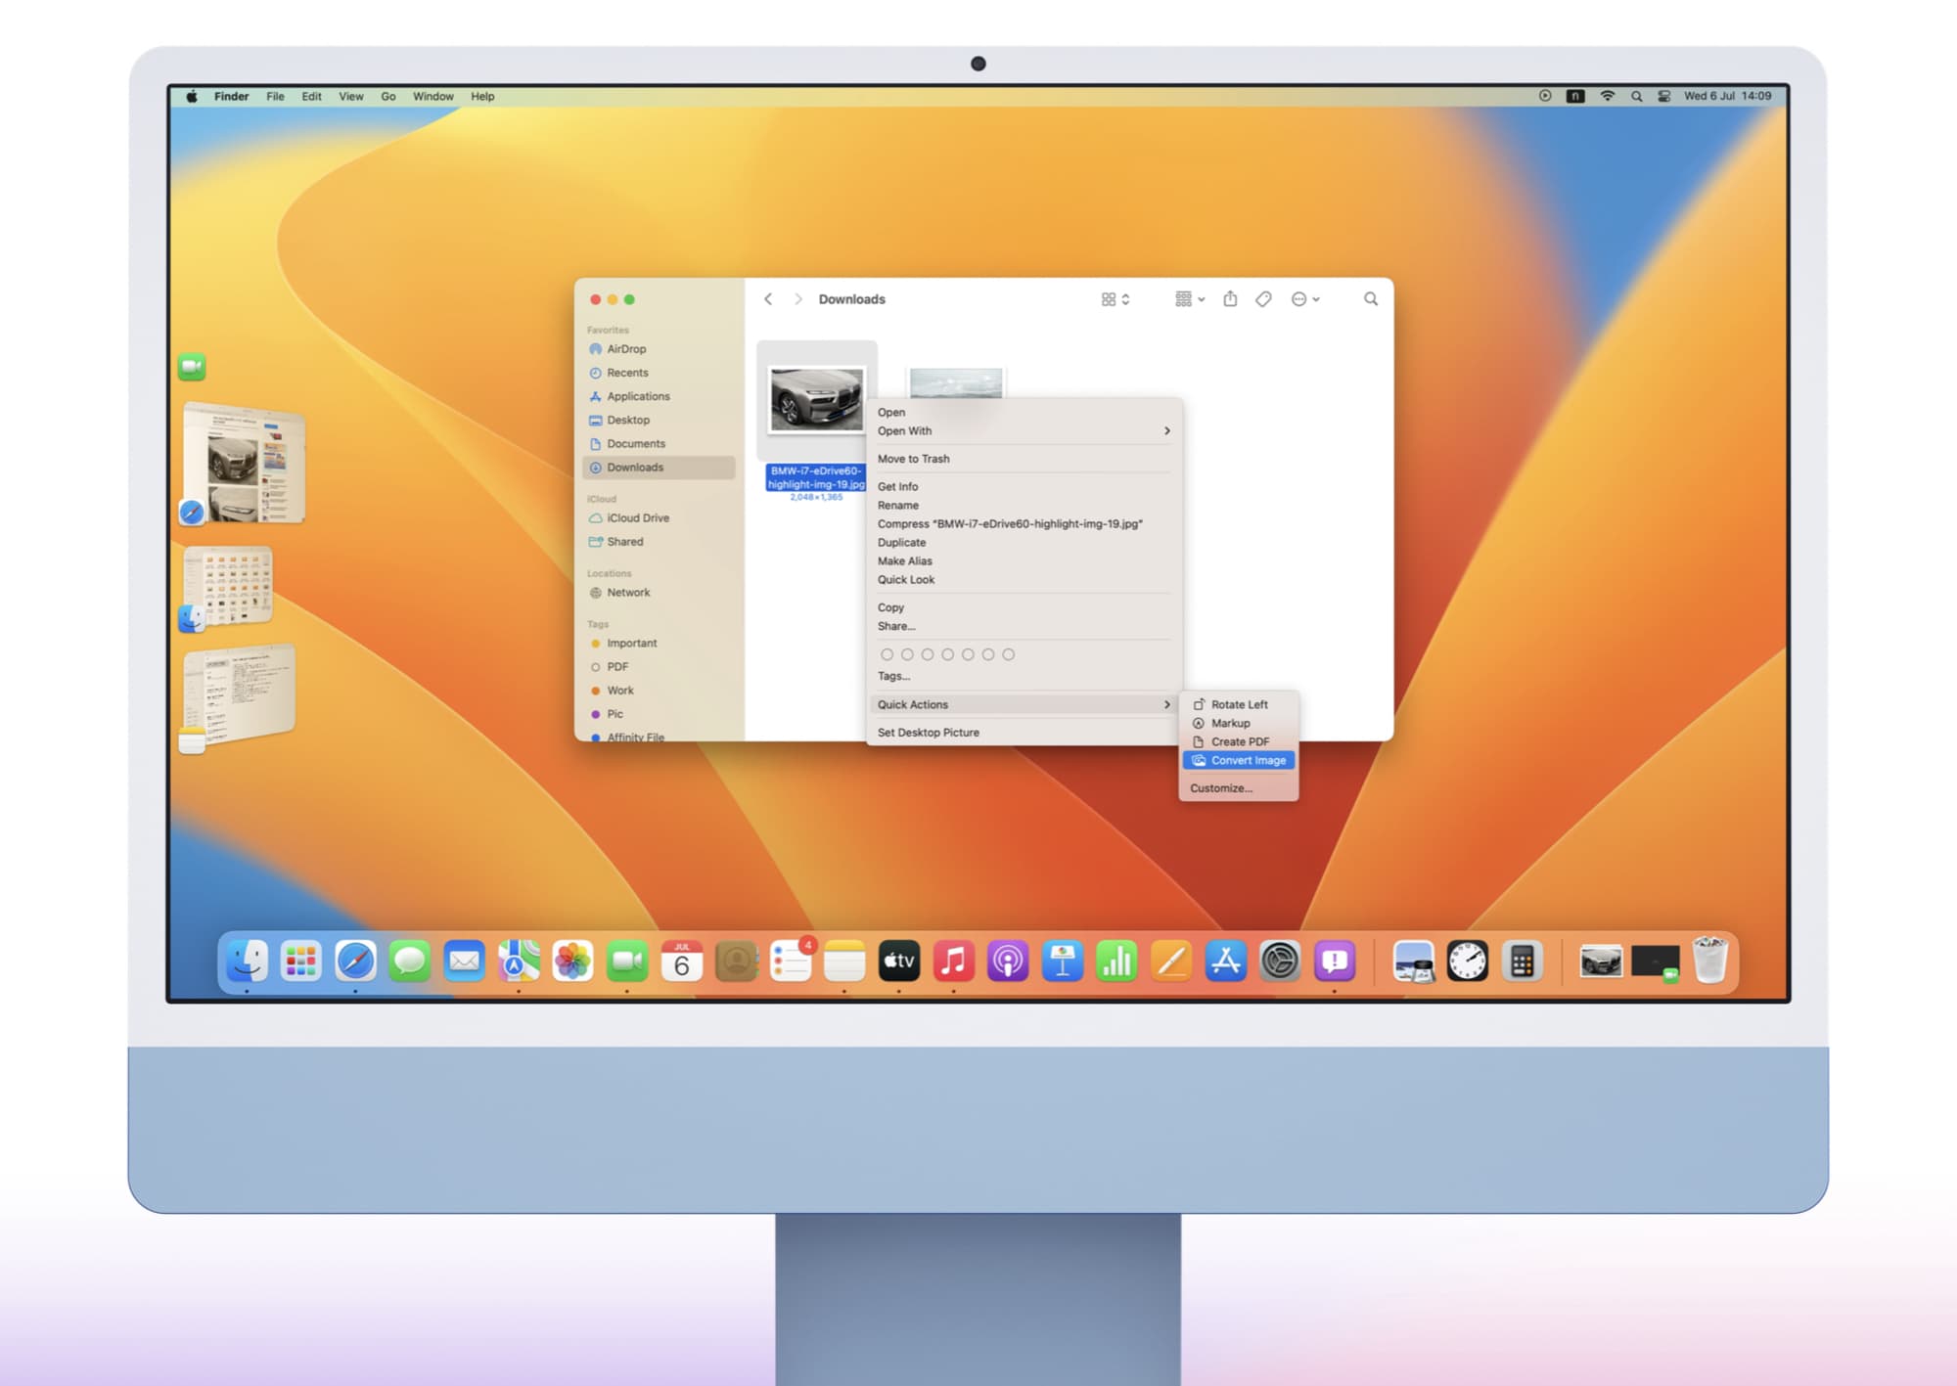Choose Create PDF quick action
1957x1386 pixels.
point(1239,741)
